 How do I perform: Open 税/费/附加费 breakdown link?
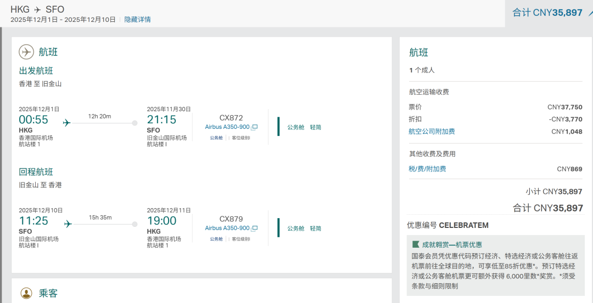pyautogui.click(x=427, y=169)
